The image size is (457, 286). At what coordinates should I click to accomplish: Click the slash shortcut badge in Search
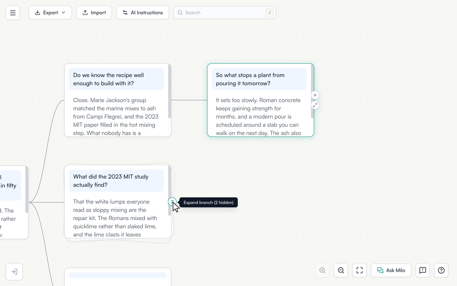[x=270, y=13]
